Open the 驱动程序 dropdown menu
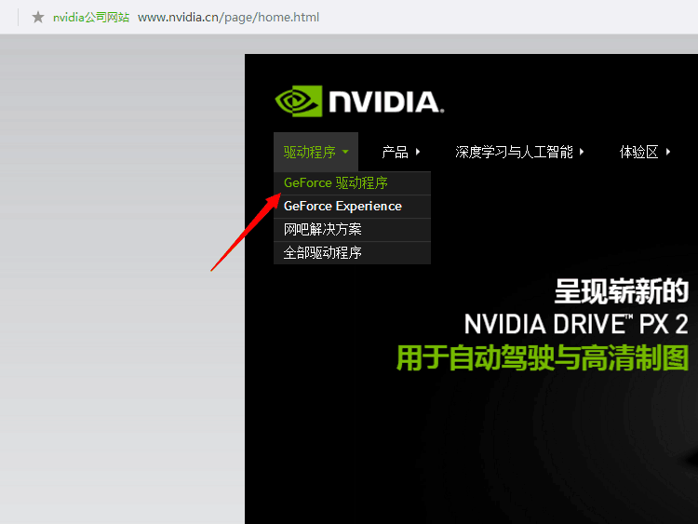This screenshot has width=698, height=524. pyautogui.click(x=315, y=152)
